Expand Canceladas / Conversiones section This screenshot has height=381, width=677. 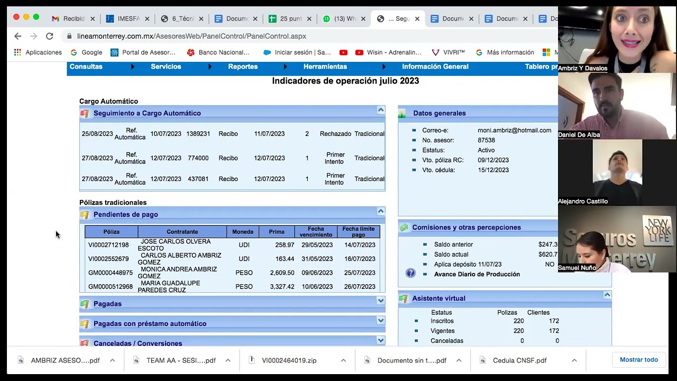tap(380, 340)
